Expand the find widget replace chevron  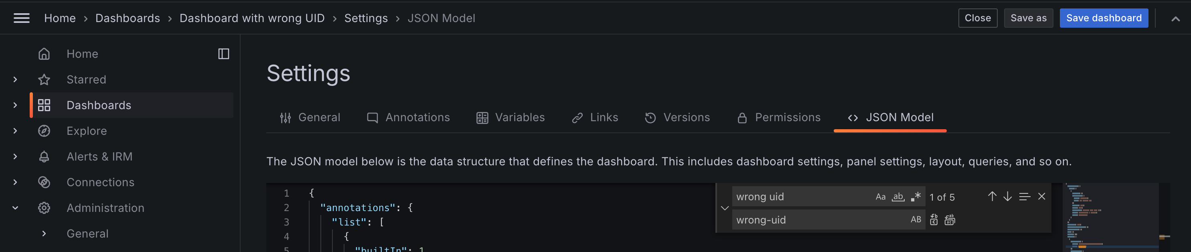coord(725,208)
